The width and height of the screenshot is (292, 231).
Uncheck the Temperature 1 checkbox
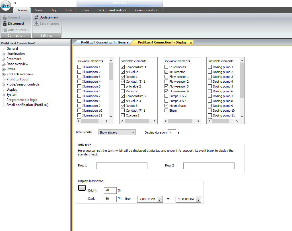(123, 67)
